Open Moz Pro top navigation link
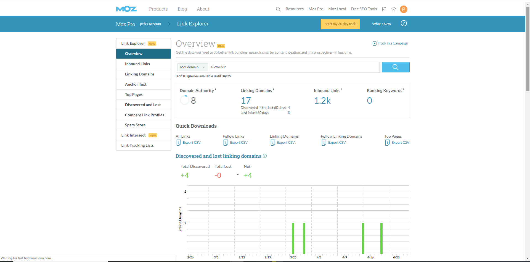 (316, 9)
